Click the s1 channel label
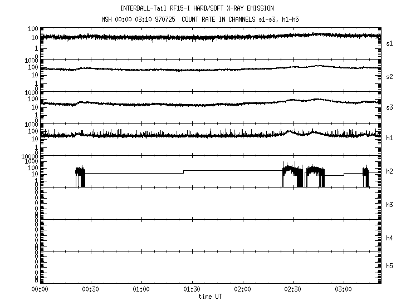This screenshot has height=306, width=401. [x=389, y=43]
